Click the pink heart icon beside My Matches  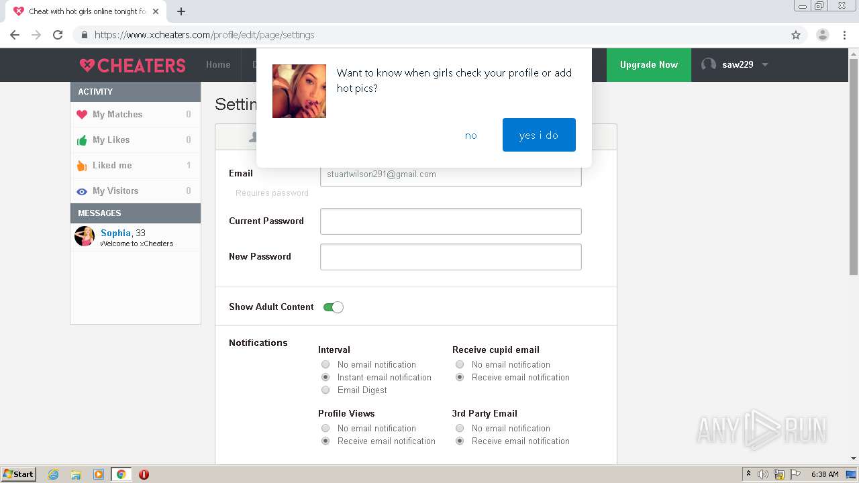(82, 115)
